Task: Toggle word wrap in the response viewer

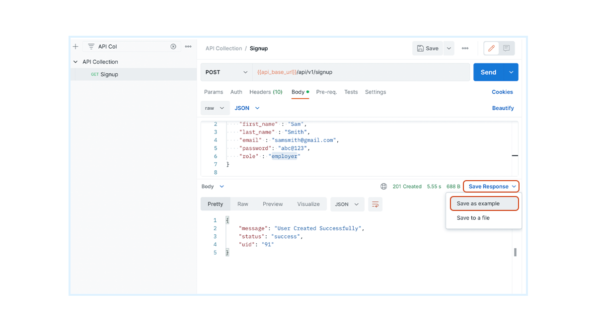Action: (375, 204)
